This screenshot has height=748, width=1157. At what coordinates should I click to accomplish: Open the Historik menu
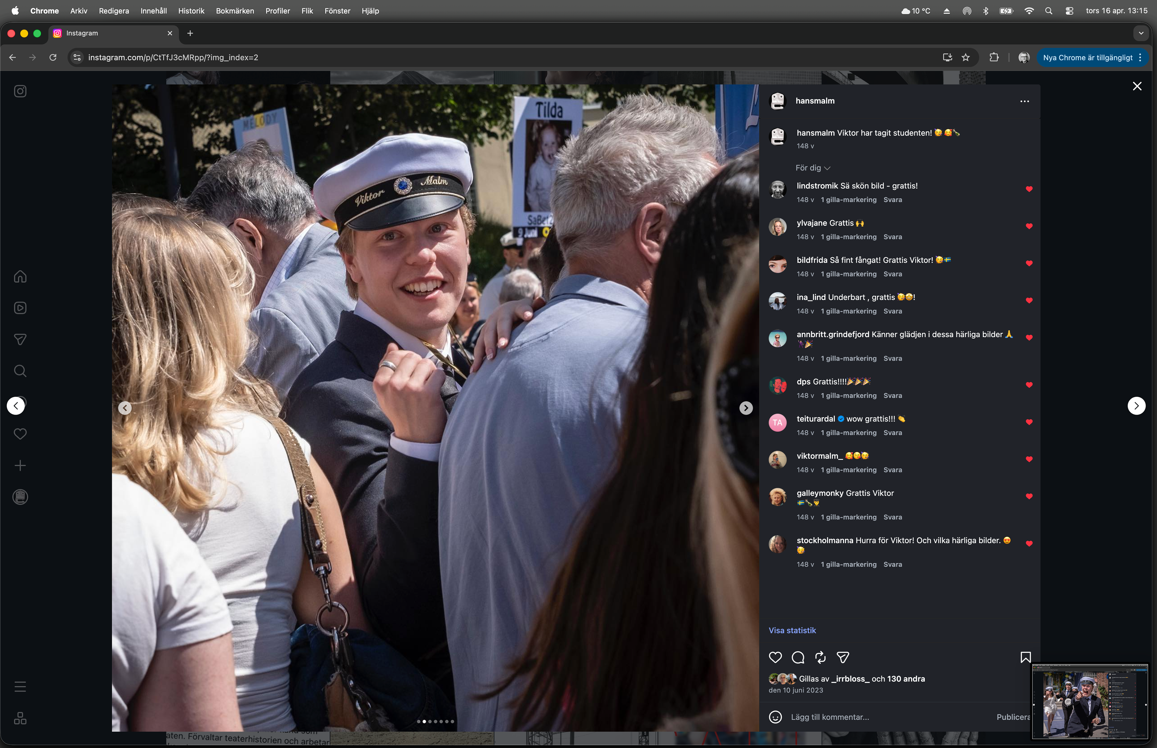coord(191,11)
